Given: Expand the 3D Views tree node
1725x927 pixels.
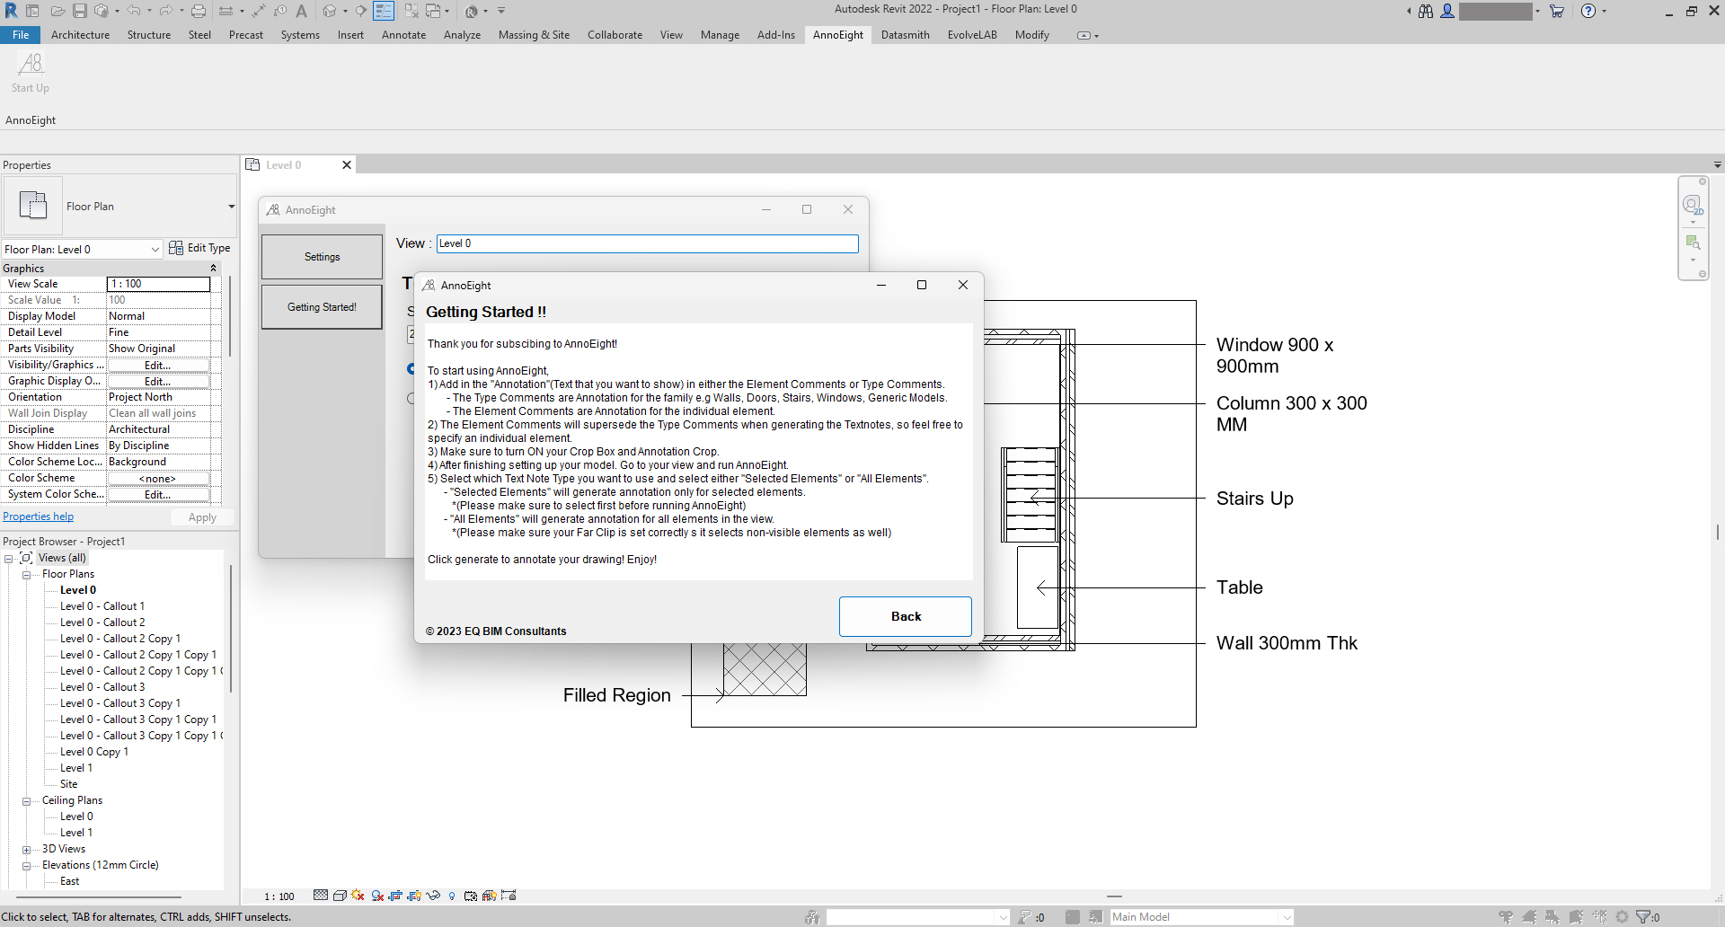Looking at the screenshot, I should 27,850.
